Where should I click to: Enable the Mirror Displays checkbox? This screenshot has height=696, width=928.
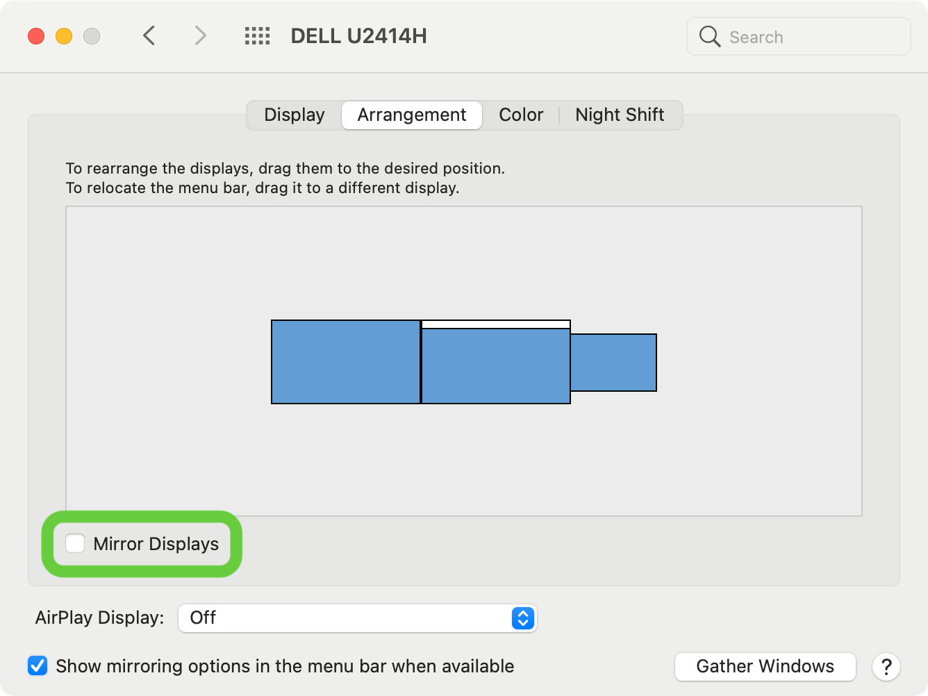click(75, 543)
